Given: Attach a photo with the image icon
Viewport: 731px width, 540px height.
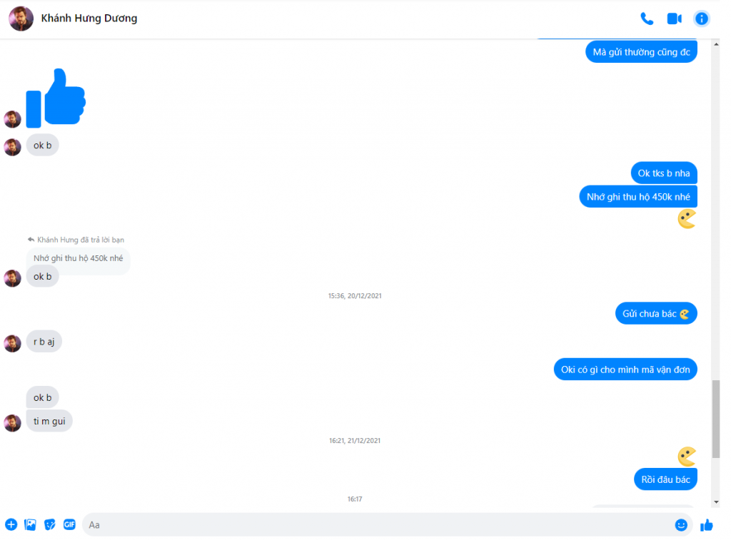Looking at the screenshot, I should click(x=30, y=524).
